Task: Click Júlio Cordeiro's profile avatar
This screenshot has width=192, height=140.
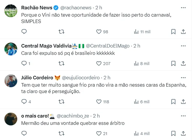Action: pos(11,80)
